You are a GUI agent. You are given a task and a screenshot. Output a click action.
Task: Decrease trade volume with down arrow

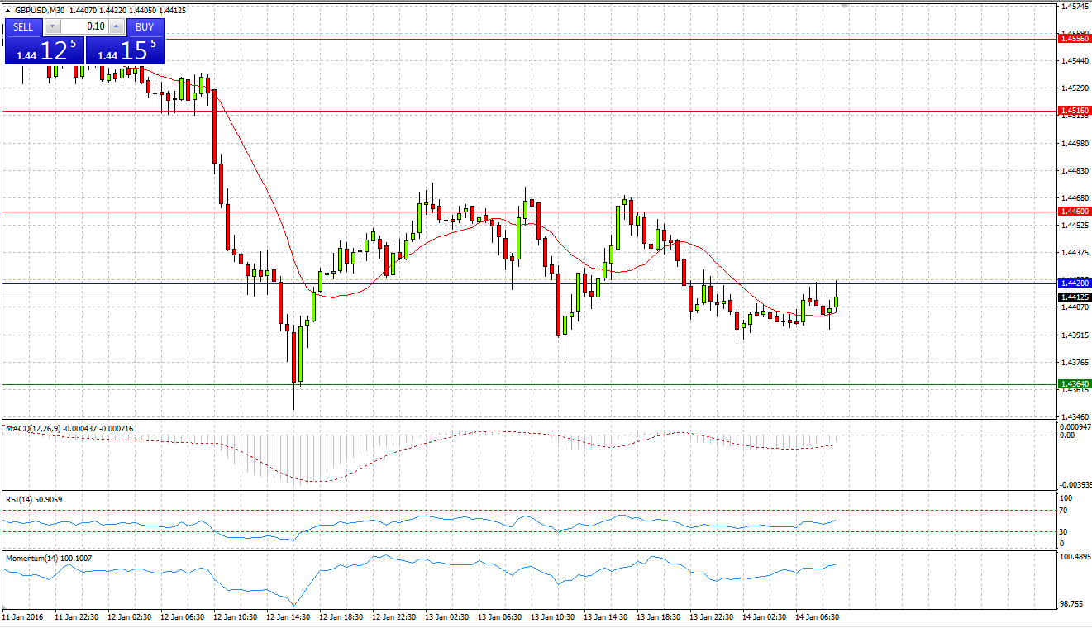51,27
